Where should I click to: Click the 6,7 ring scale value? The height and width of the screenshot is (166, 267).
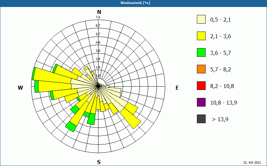[98, 26]
